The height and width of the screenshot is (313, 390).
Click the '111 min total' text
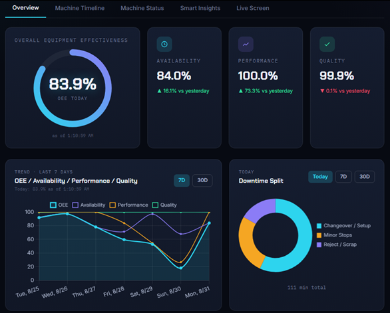(306, 288)
